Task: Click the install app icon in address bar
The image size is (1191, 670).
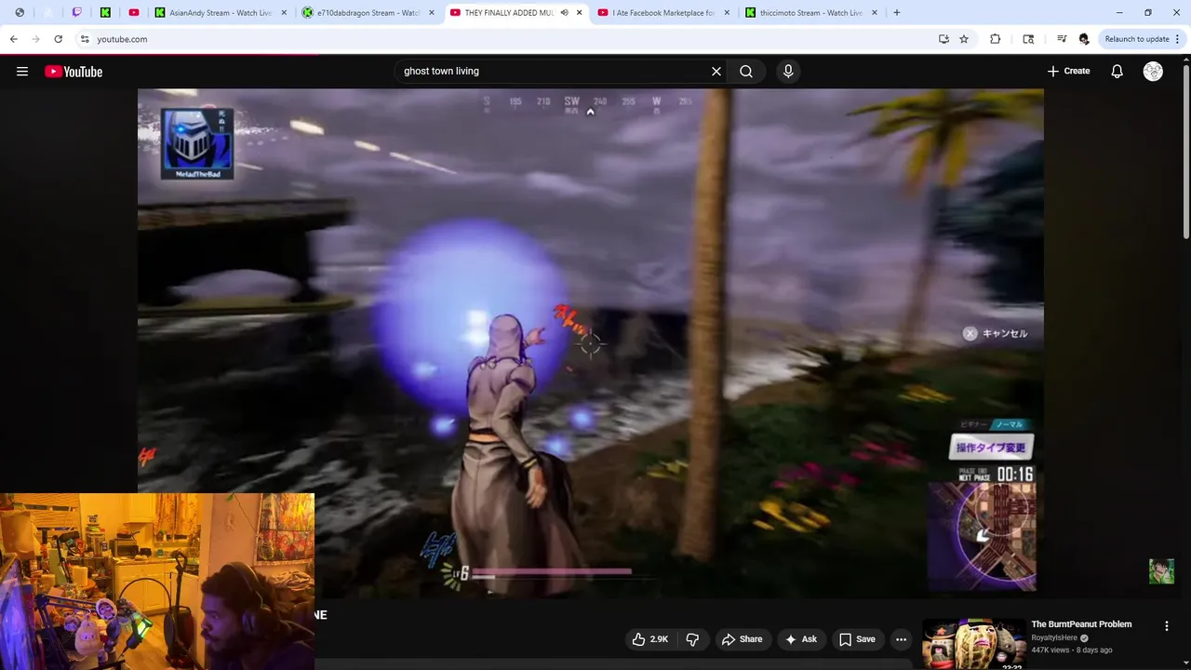Action: (943, 39)
